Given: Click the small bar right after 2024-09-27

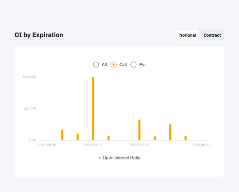Looking at the screenshot, I should 109,138.
